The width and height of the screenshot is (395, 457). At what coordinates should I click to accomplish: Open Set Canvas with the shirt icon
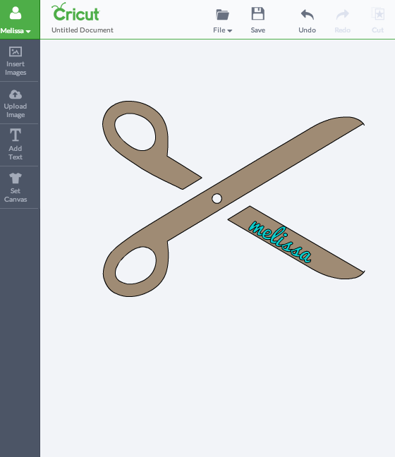pyautogui.click(x=16, y=178)
